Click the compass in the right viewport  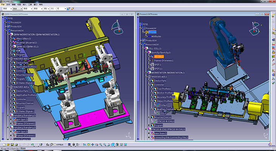coord(254,28)
